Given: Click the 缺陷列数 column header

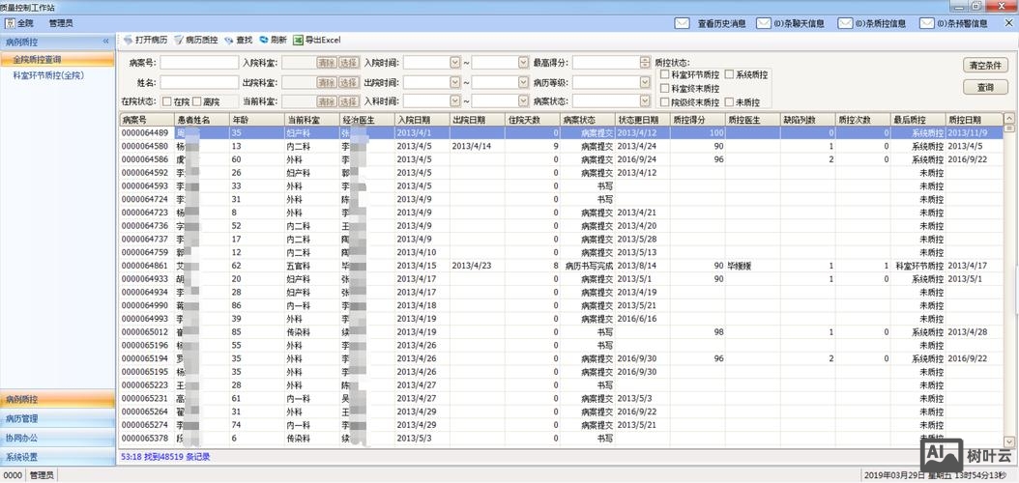Looking at the screenshot, I should (808, 120).
